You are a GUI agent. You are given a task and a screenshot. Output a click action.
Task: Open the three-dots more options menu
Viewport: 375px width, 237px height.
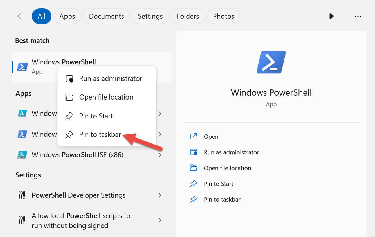pyautogui.click(x=358, y=16)
